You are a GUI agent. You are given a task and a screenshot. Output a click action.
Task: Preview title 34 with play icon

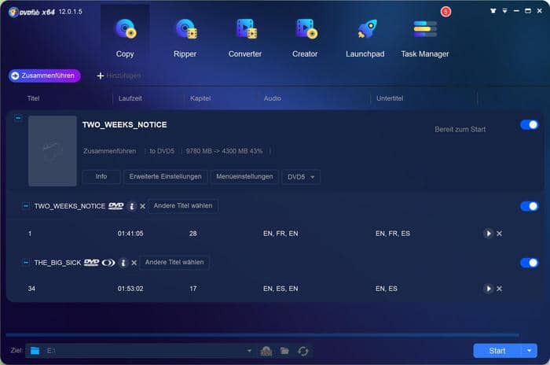tap(488, 289)
